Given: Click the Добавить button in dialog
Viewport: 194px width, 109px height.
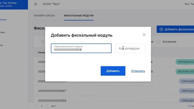Looking at the screenshot, I should click(x=113, y=71).
